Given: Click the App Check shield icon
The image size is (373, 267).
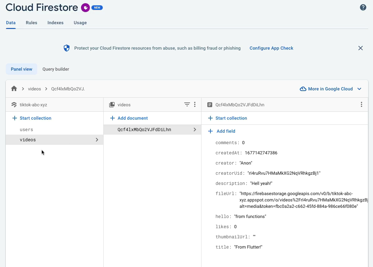Looking at the screenshot, I should (x=67, y=48).
